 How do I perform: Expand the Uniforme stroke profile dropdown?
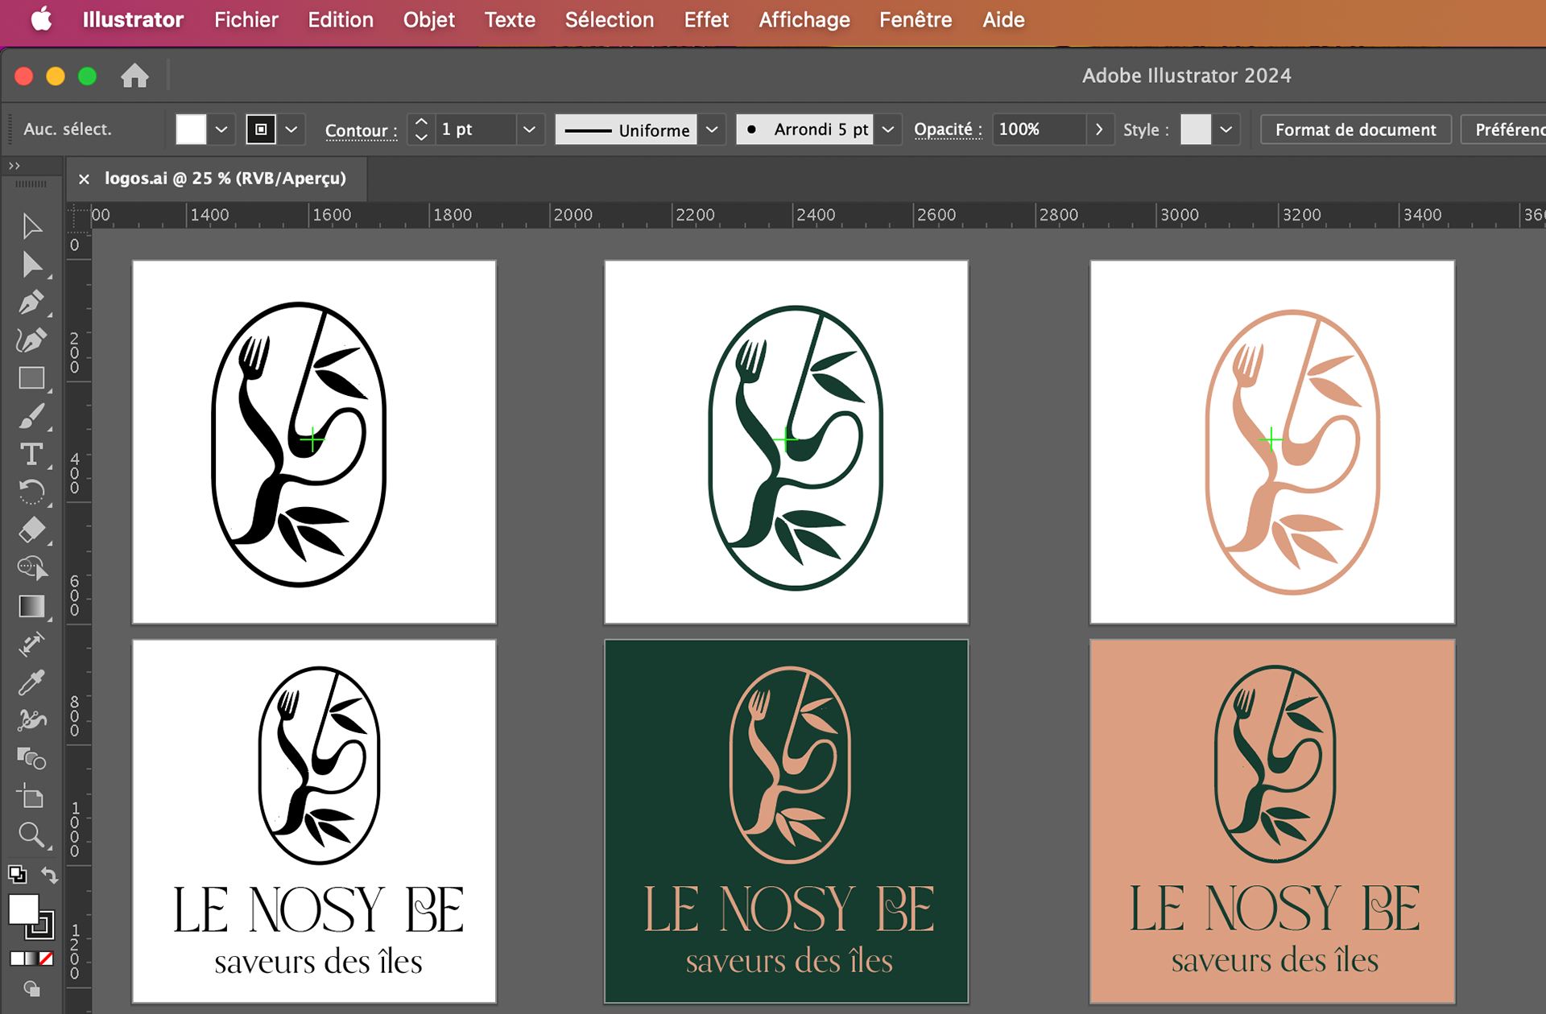[x=712, y=130]
